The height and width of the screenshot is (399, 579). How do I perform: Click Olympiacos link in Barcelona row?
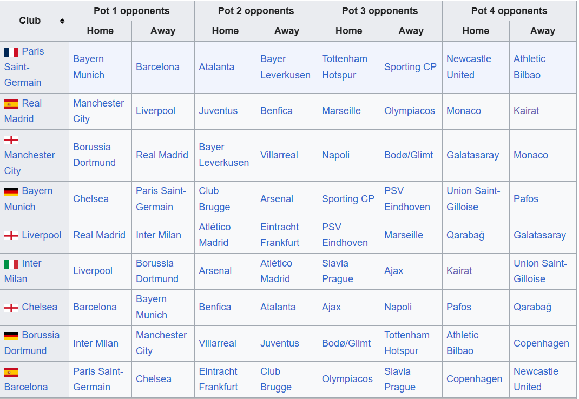tap(347, 379)
